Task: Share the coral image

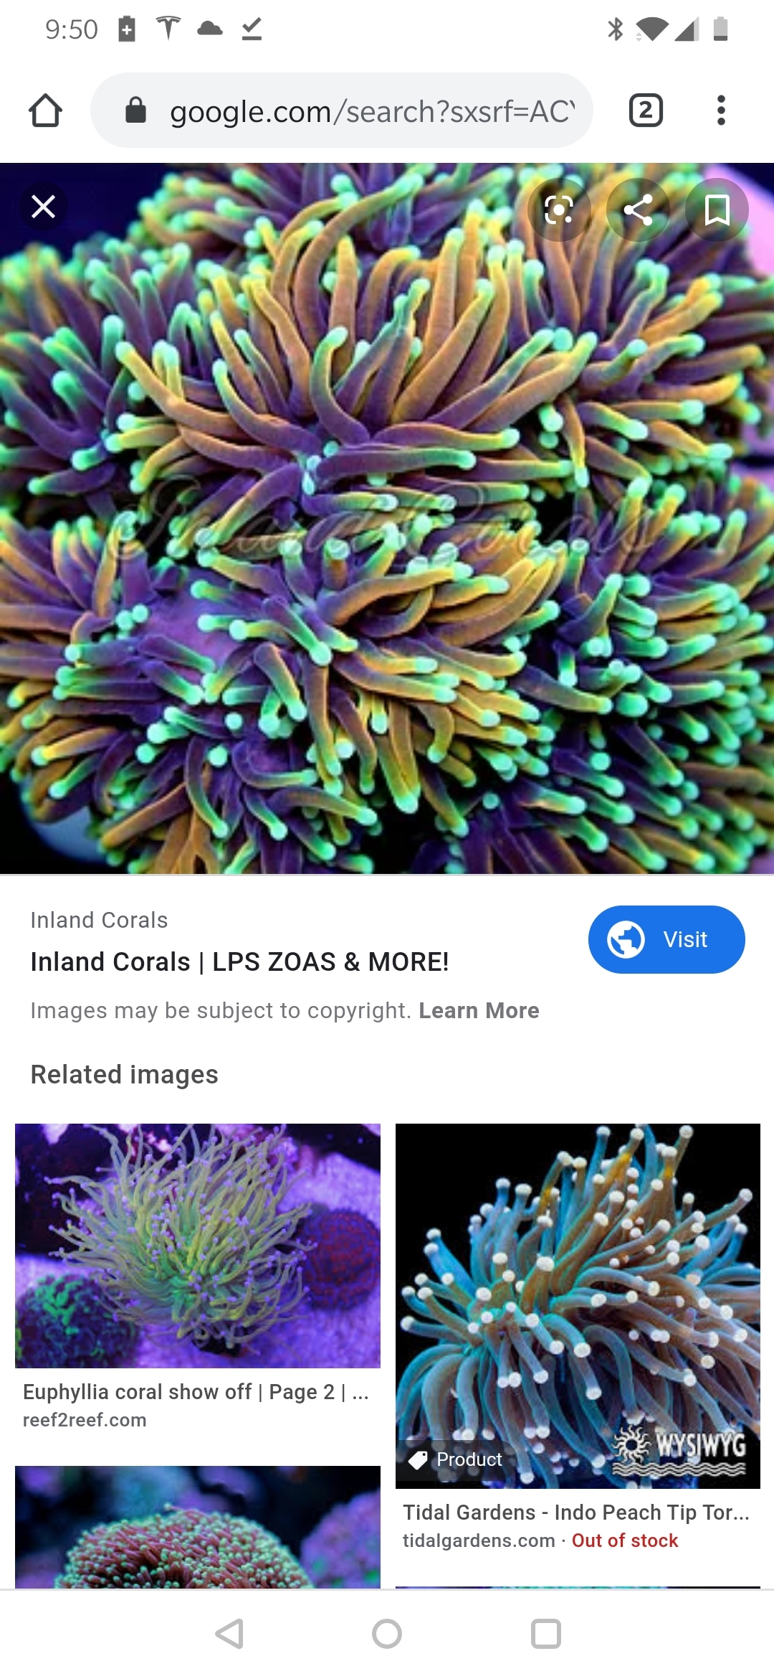Action: click(x=638, y=210)
